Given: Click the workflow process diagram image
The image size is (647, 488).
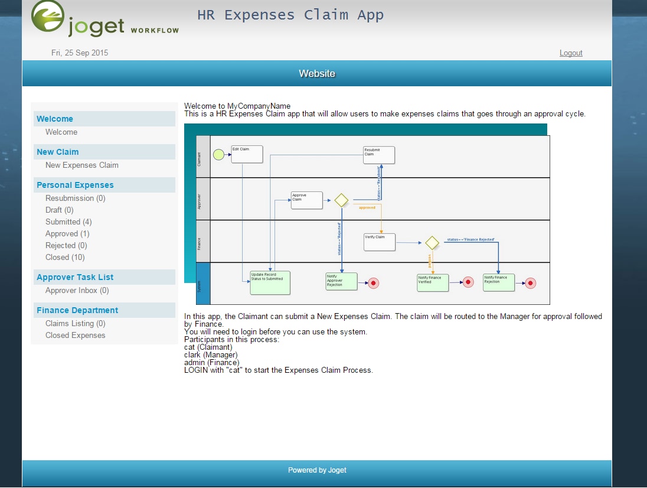Looking at the screenshot, I should [367, 214].
